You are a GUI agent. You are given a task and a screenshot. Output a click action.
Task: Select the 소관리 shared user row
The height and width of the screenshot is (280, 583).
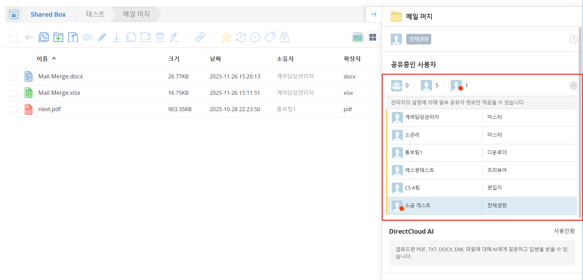482,135
